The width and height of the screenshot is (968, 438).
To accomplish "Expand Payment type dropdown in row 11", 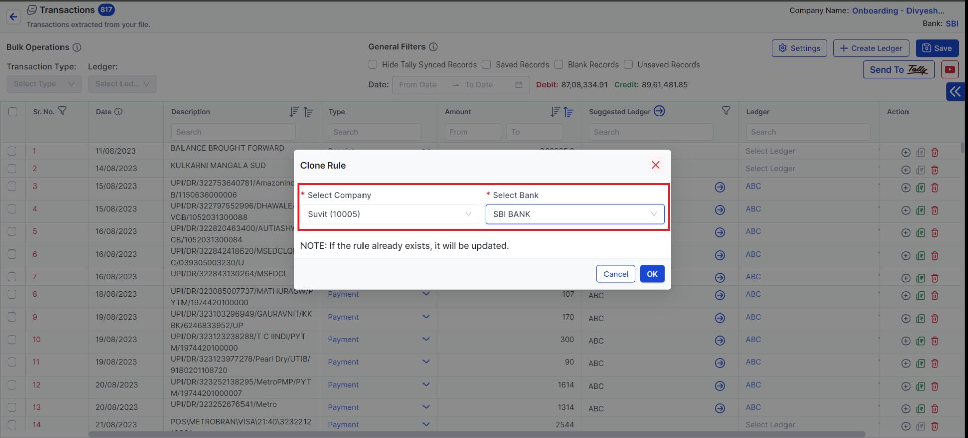I will coord(426,362).
